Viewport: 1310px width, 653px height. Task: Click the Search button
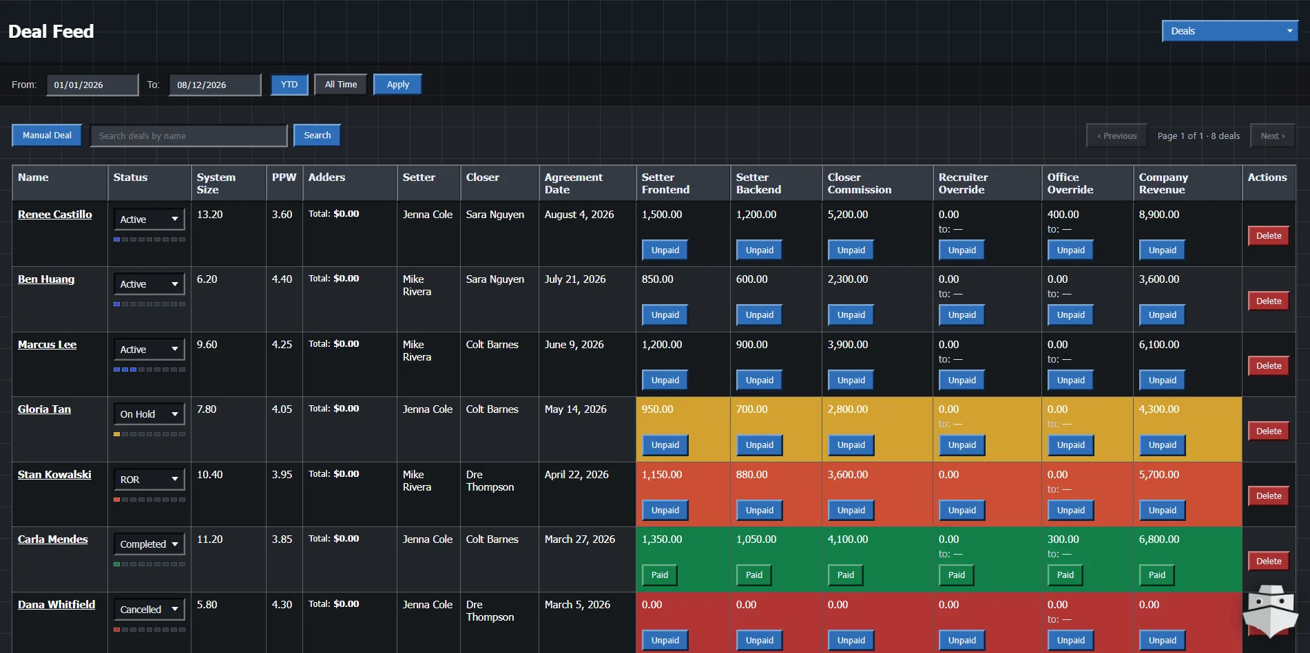click(318, 136)
